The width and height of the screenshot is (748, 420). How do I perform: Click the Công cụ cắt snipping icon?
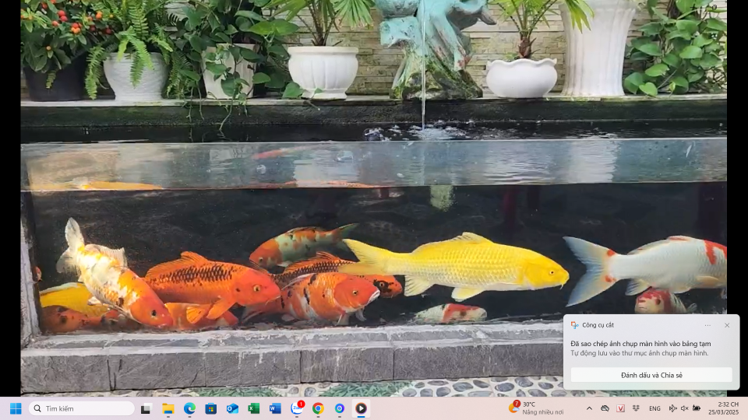pos(574,325)
